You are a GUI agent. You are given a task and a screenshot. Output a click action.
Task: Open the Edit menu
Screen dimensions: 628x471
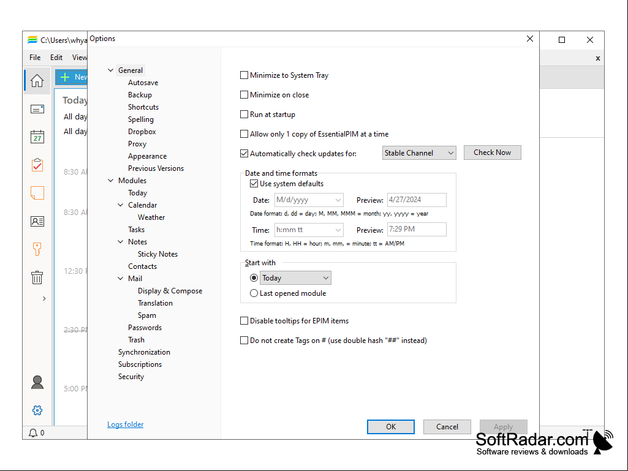[56, 58]
